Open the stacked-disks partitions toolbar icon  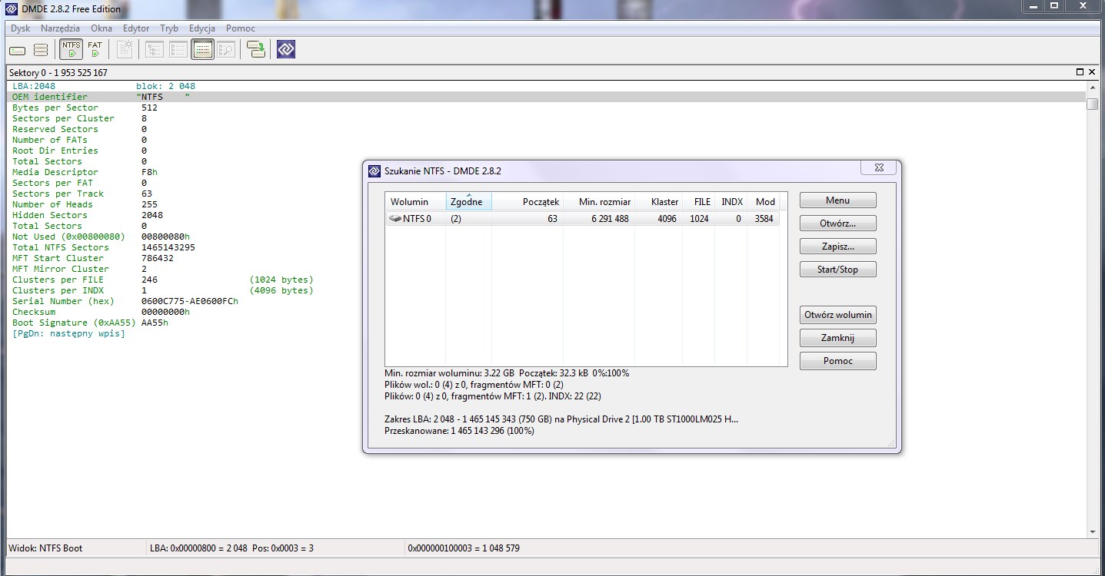(41, 50)
